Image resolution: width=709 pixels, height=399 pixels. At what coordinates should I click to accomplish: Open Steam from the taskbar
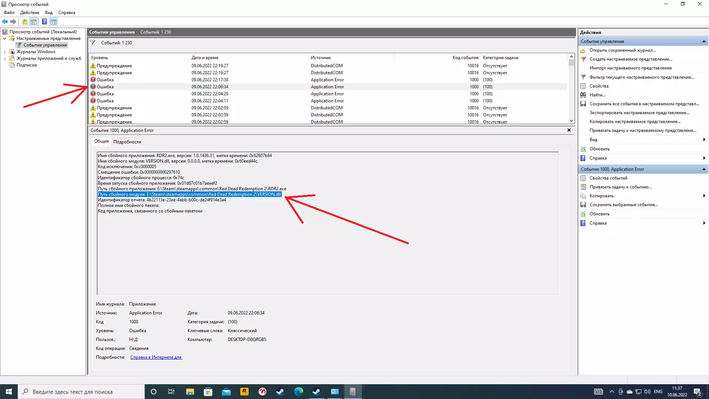(x=280, y=392)
